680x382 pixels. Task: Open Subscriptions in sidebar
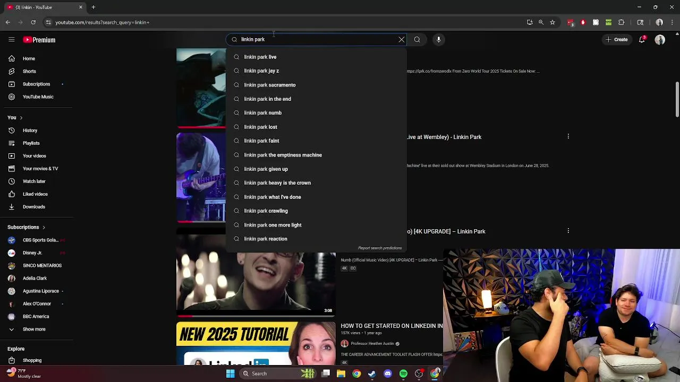[37, 84]
